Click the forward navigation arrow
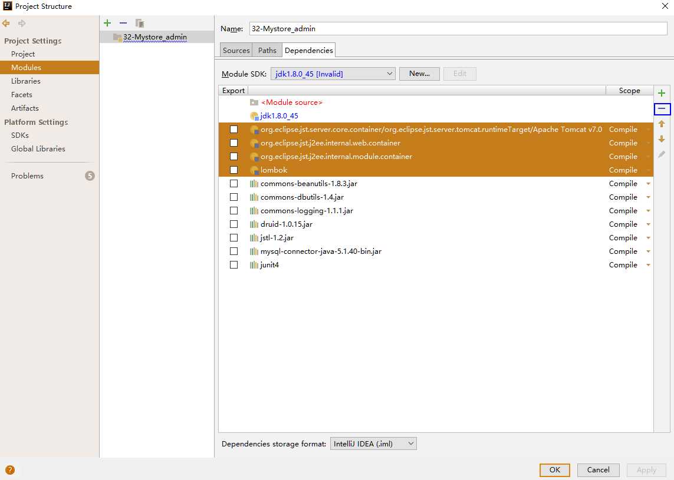This screenshot has height=480, width=674. [x=22, y=23]
